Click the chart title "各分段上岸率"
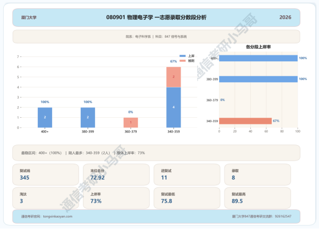The height and width of the screenshot is (229, 319). tap(258, 47)
